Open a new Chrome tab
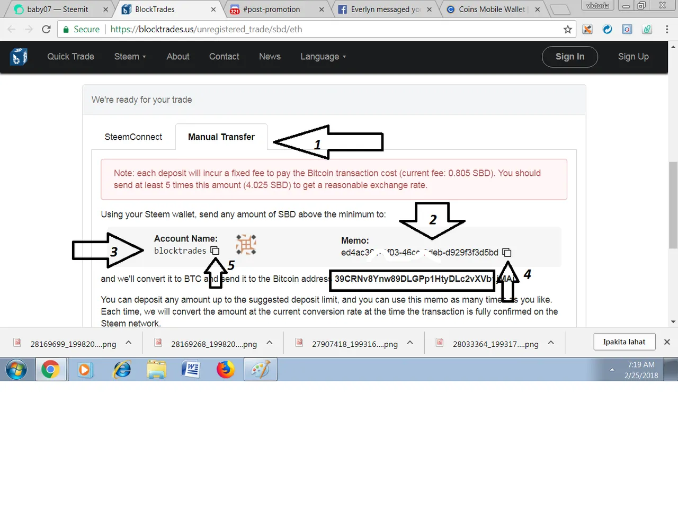The width and height of the screenshot is (678, 528). (x=560, y=10)
